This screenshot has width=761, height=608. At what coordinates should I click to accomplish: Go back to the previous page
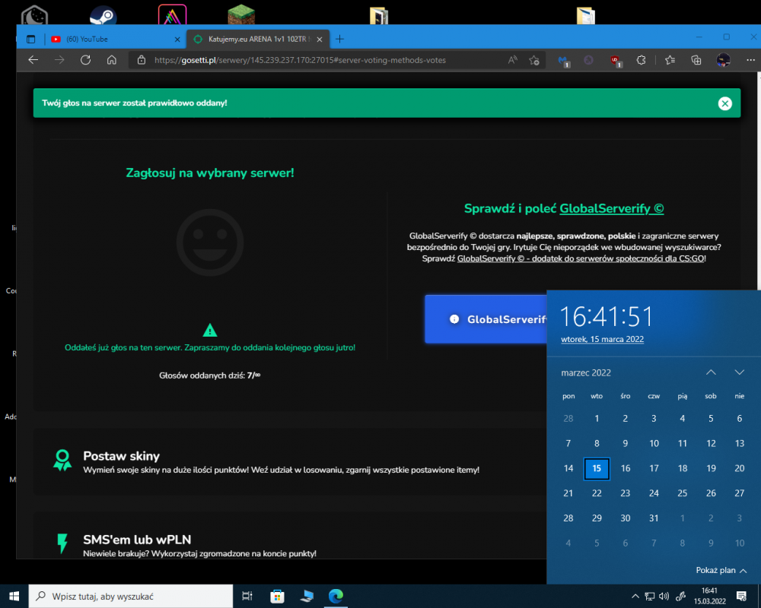click(33, 60)
